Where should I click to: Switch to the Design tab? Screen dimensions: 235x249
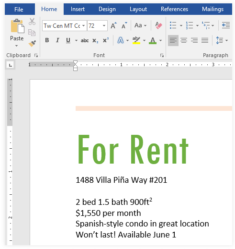click(x=107, y=9)
